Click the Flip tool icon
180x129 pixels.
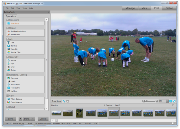[x=9, y=63]
